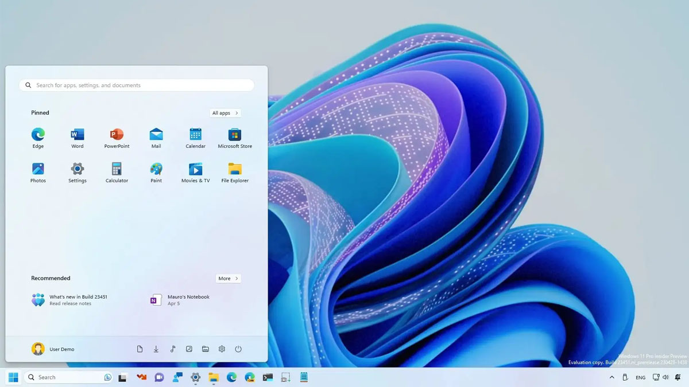The image size is (689, 387).
Task: Open the Terminal icon on taskbar
Action: [268, 377]
